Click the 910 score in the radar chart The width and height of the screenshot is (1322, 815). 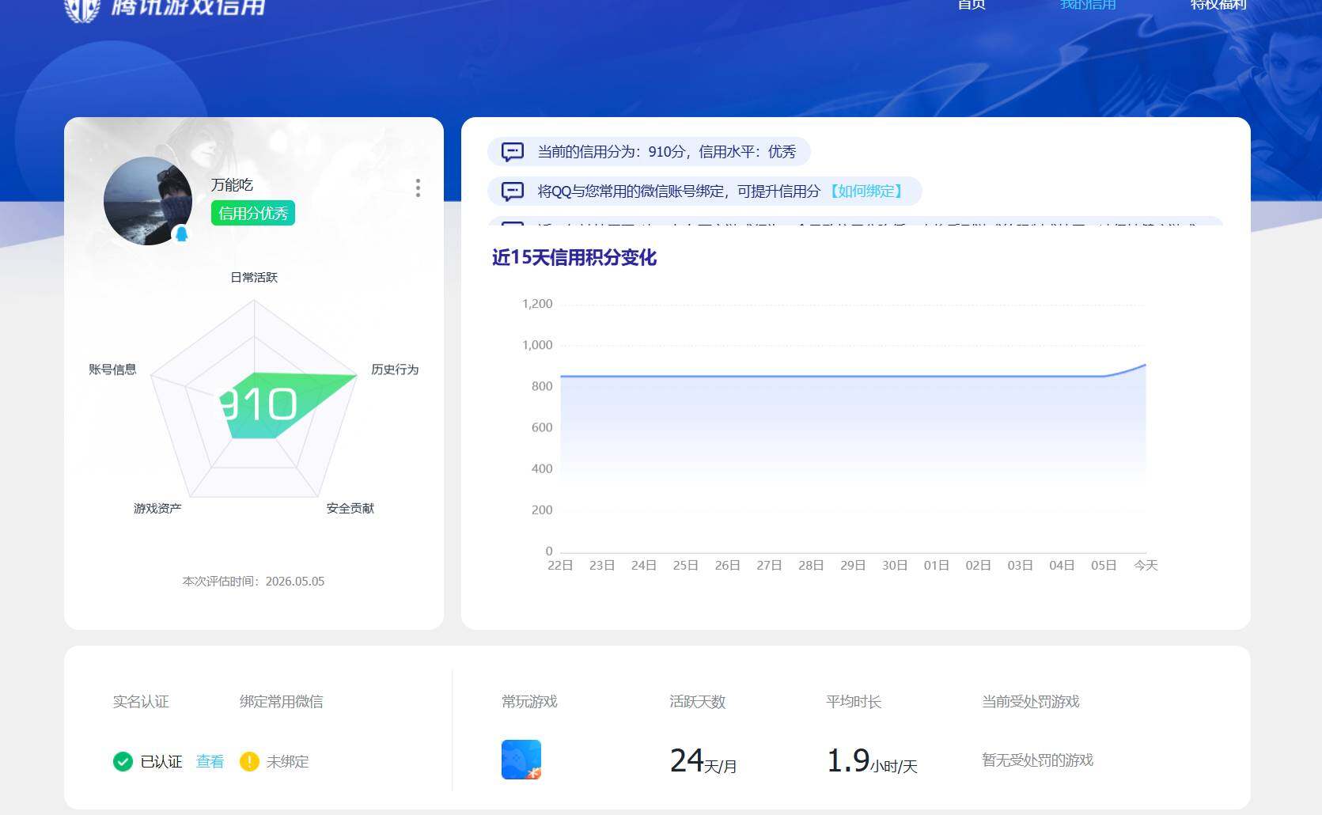[x=258, y=404]
